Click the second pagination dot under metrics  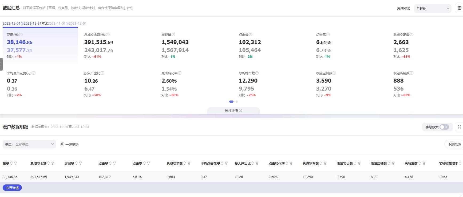tap(237, 102)
